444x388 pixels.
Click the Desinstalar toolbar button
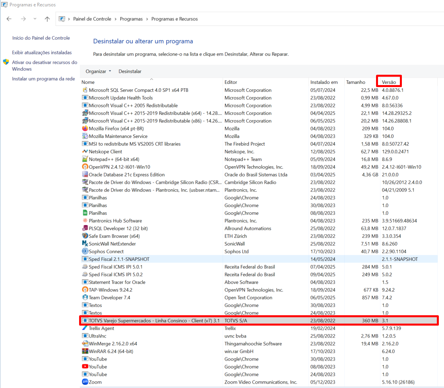[130, 72]
